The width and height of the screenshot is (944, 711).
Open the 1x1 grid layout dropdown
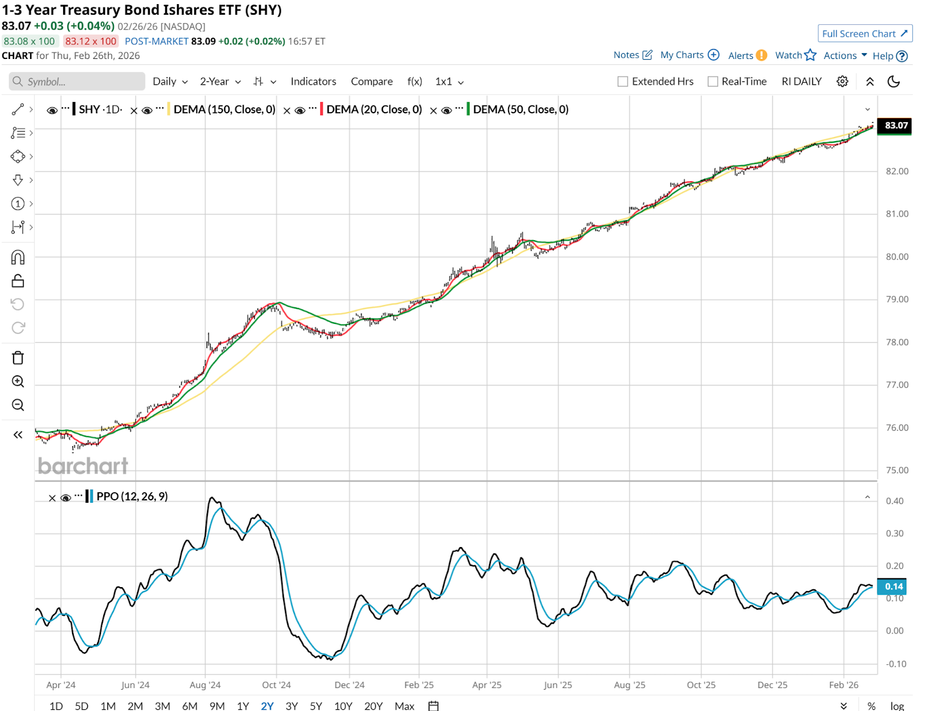point(450,81)
